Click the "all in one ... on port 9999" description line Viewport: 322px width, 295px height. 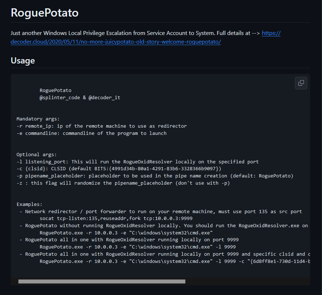point(129,240)
